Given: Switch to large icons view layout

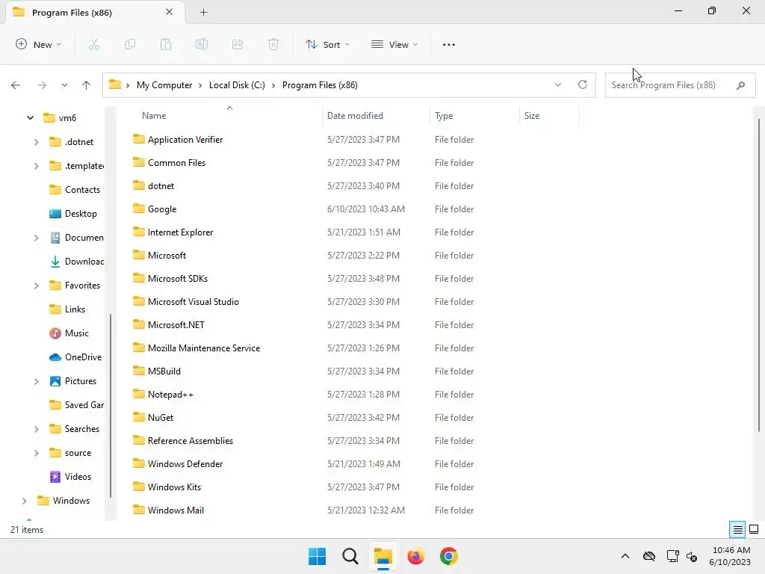Looking at the screenshot, I should click(x=754, y=529).
